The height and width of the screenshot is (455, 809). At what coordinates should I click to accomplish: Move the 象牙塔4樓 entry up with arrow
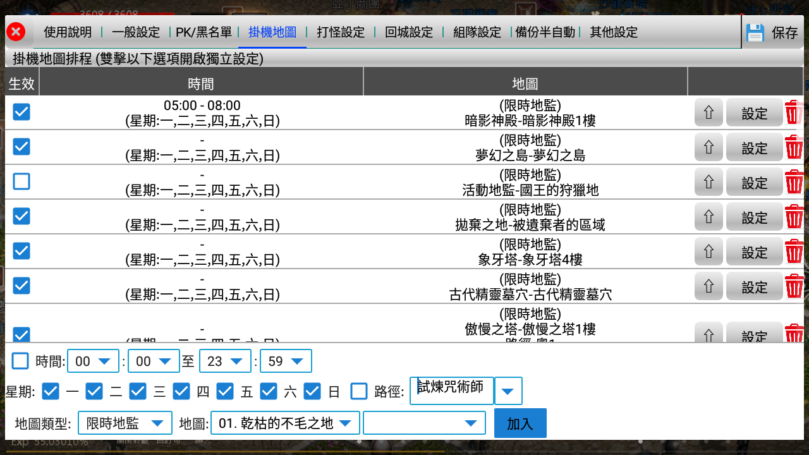(709, 251)
